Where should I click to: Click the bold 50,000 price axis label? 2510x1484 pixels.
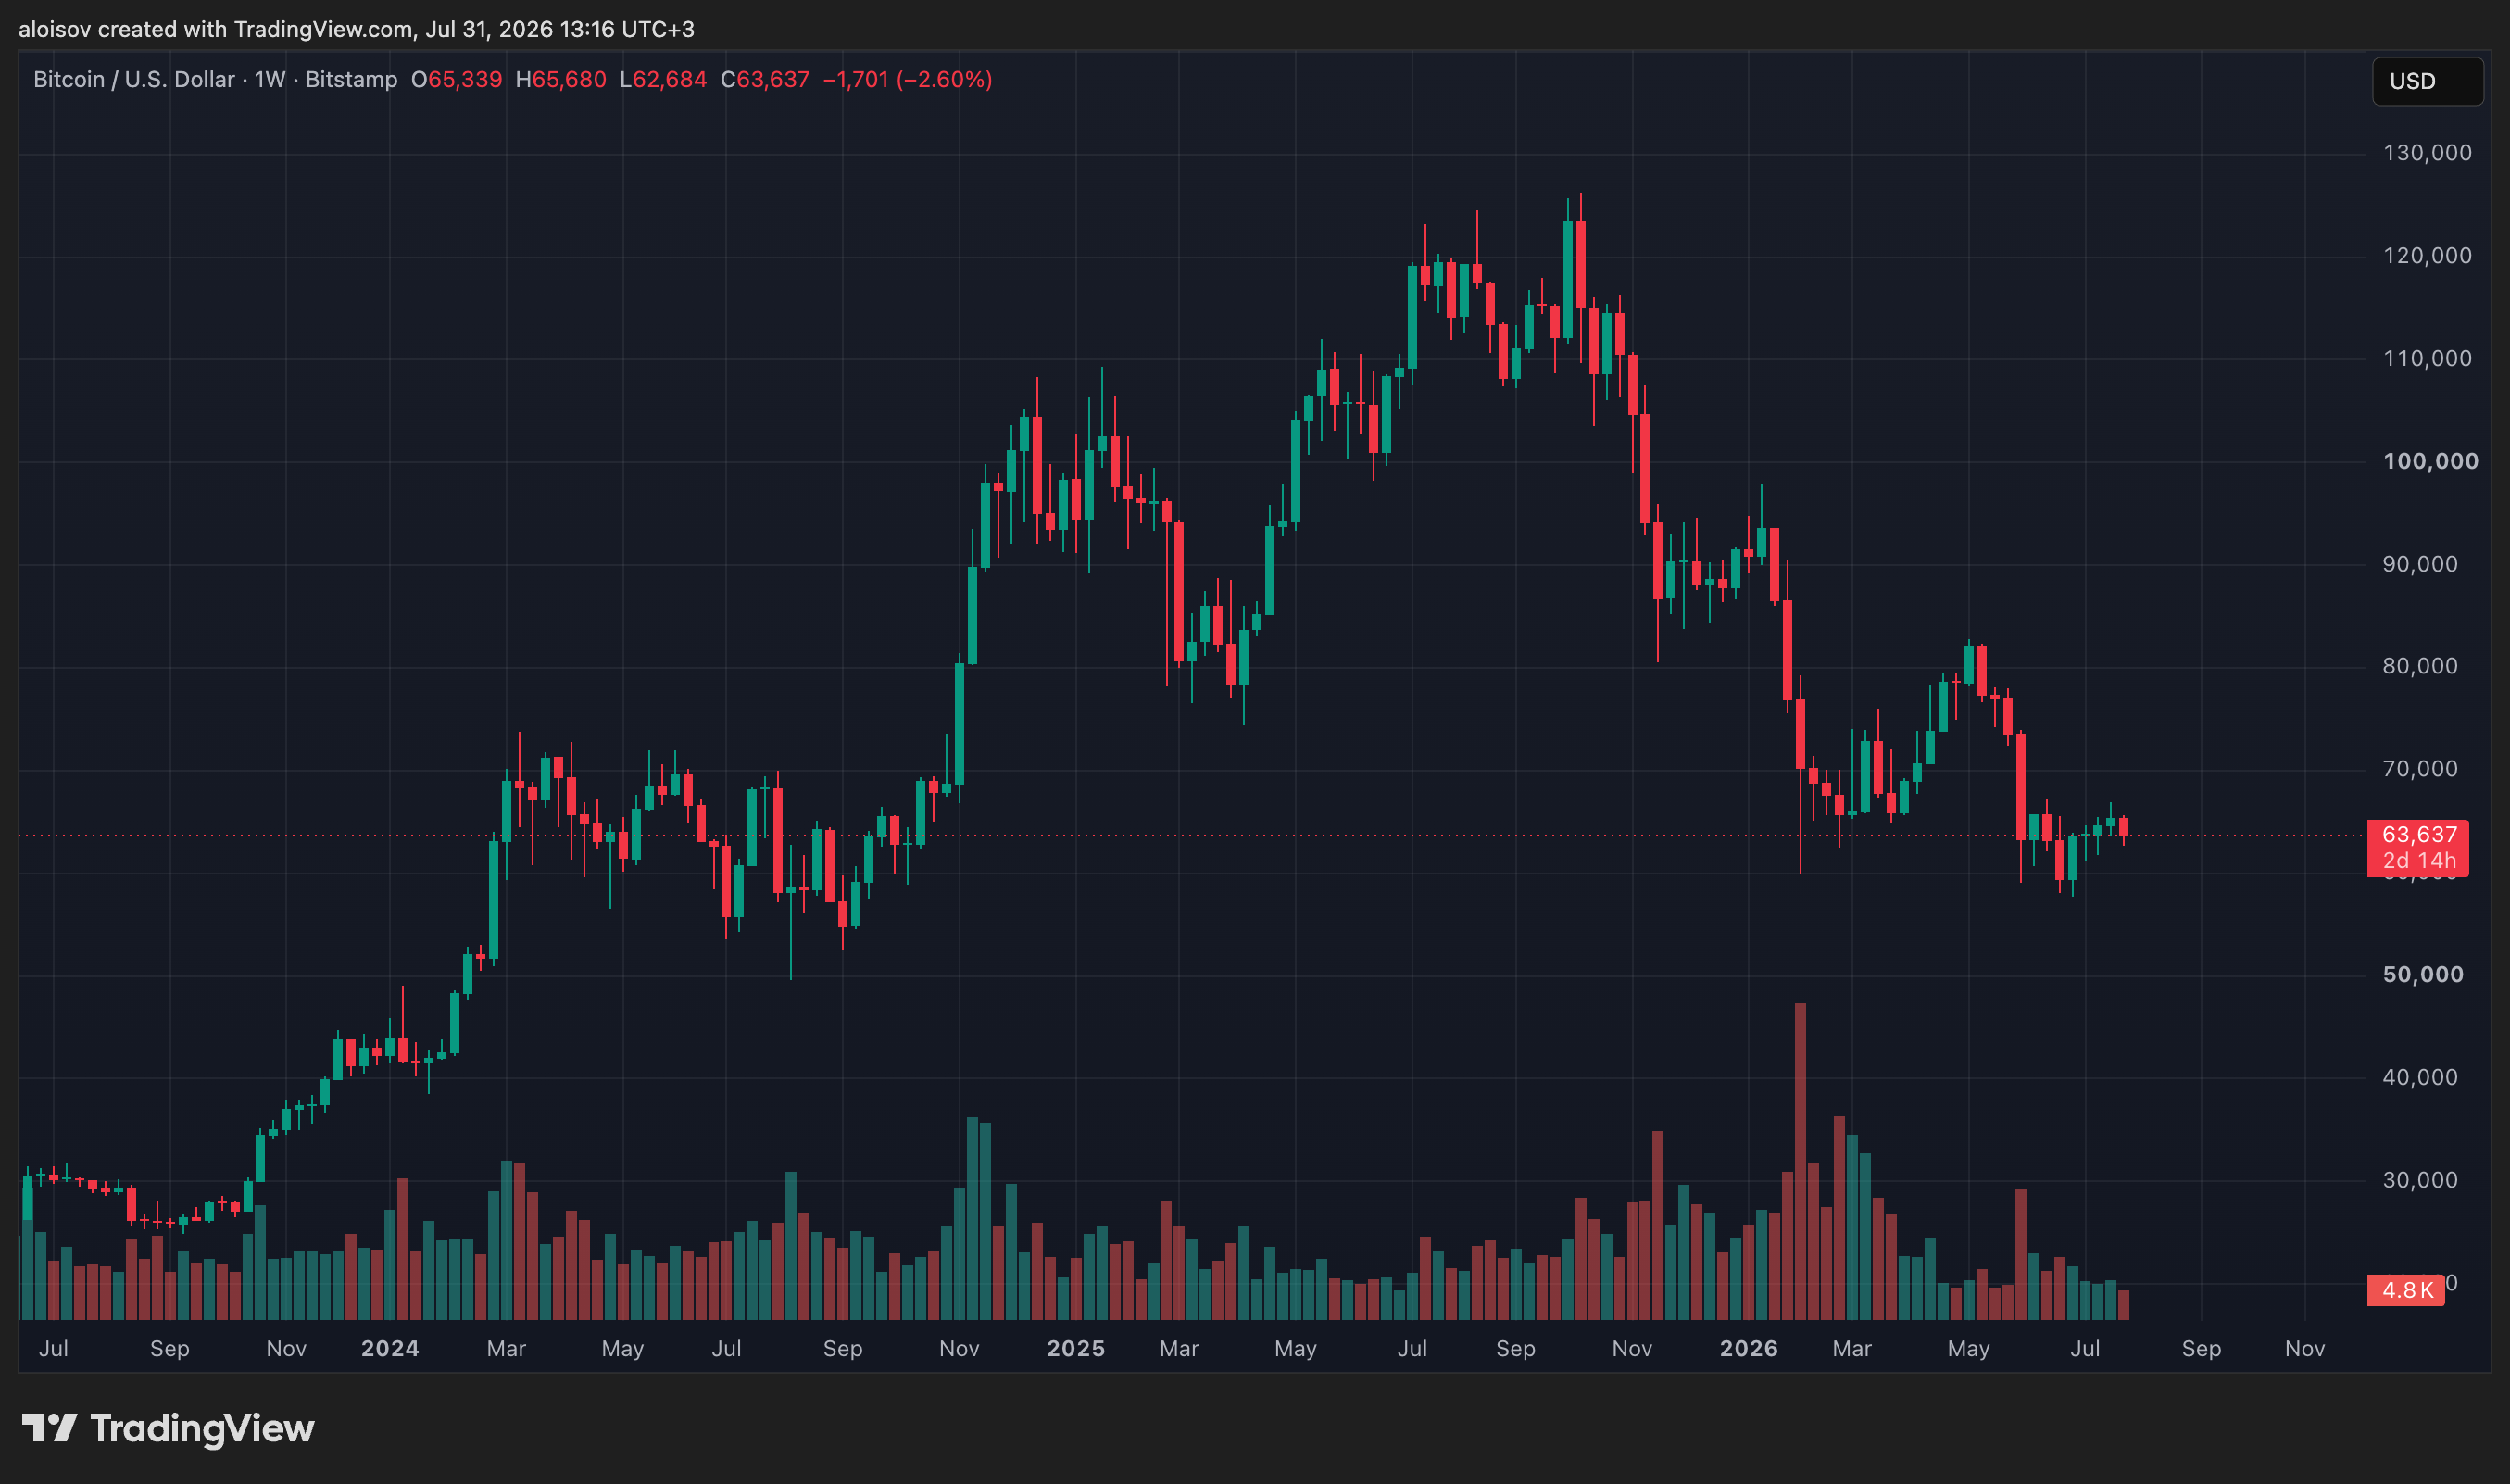coord(2423,974)
